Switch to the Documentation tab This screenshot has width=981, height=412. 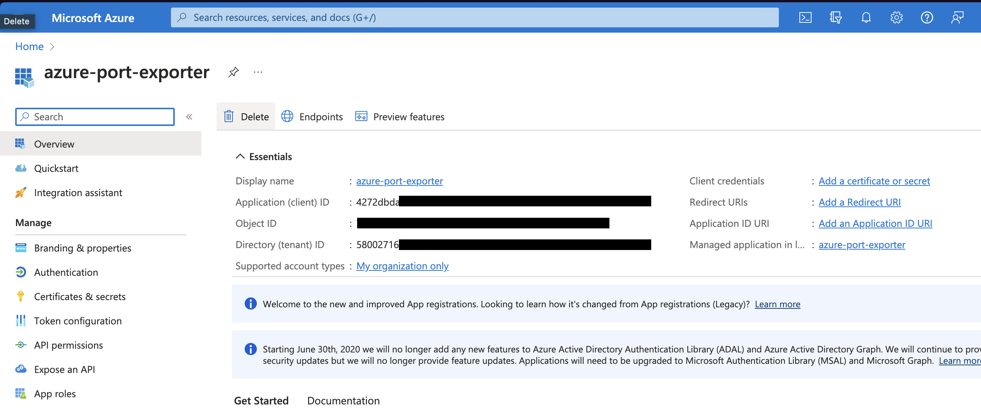point(343,401)
